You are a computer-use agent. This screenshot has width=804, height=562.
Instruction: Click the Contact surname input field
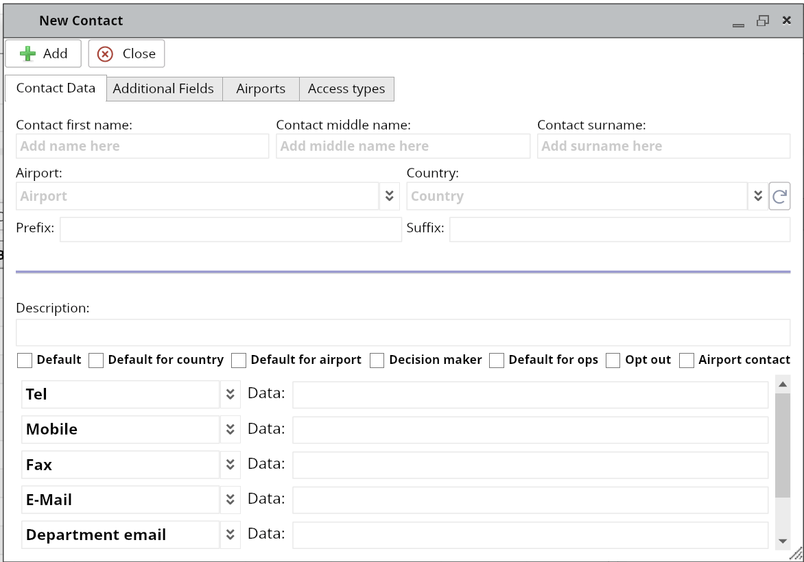point(663,146)
